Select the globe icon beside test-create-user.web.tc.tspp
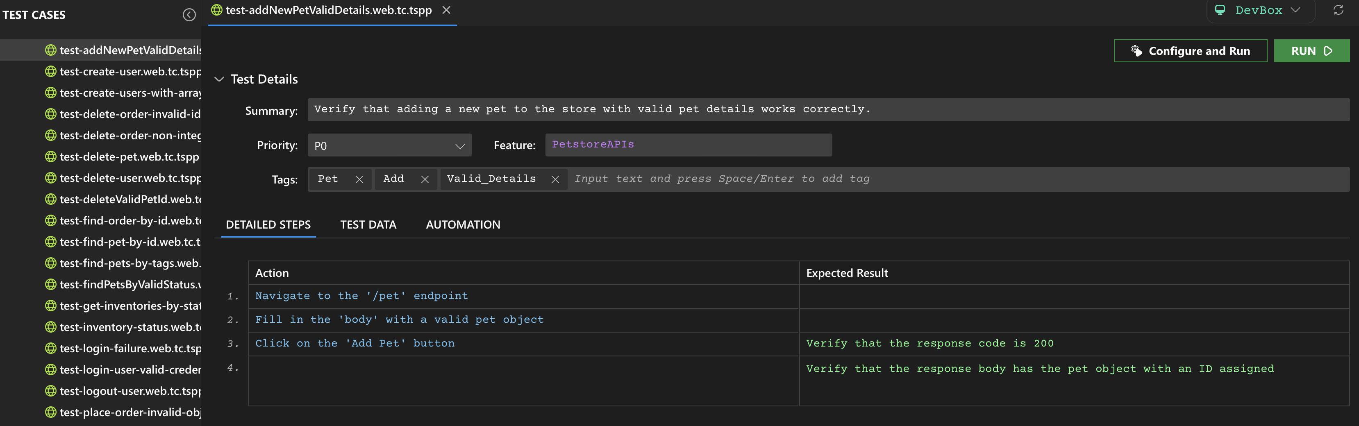Screen dimensions: 1359x426 coord(51,71)
